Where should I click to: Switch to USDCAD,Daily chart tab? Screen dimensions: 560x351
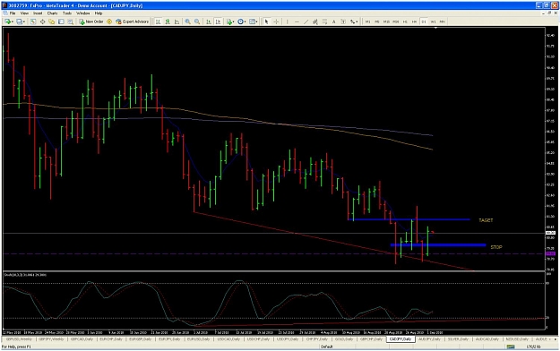pyautogui.click(x=228, y=338)
